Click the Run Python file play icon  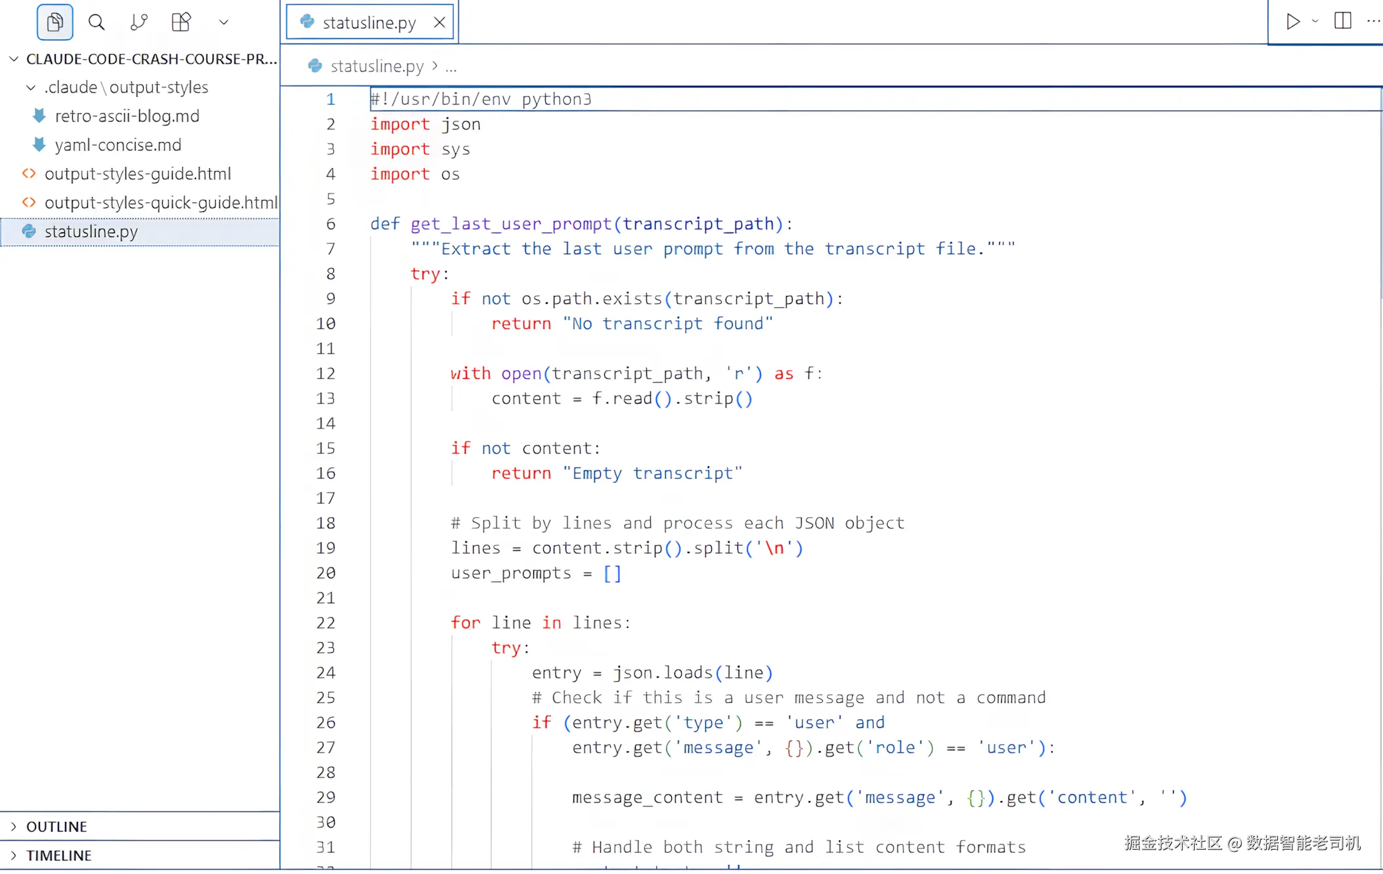click(1292, 22)
